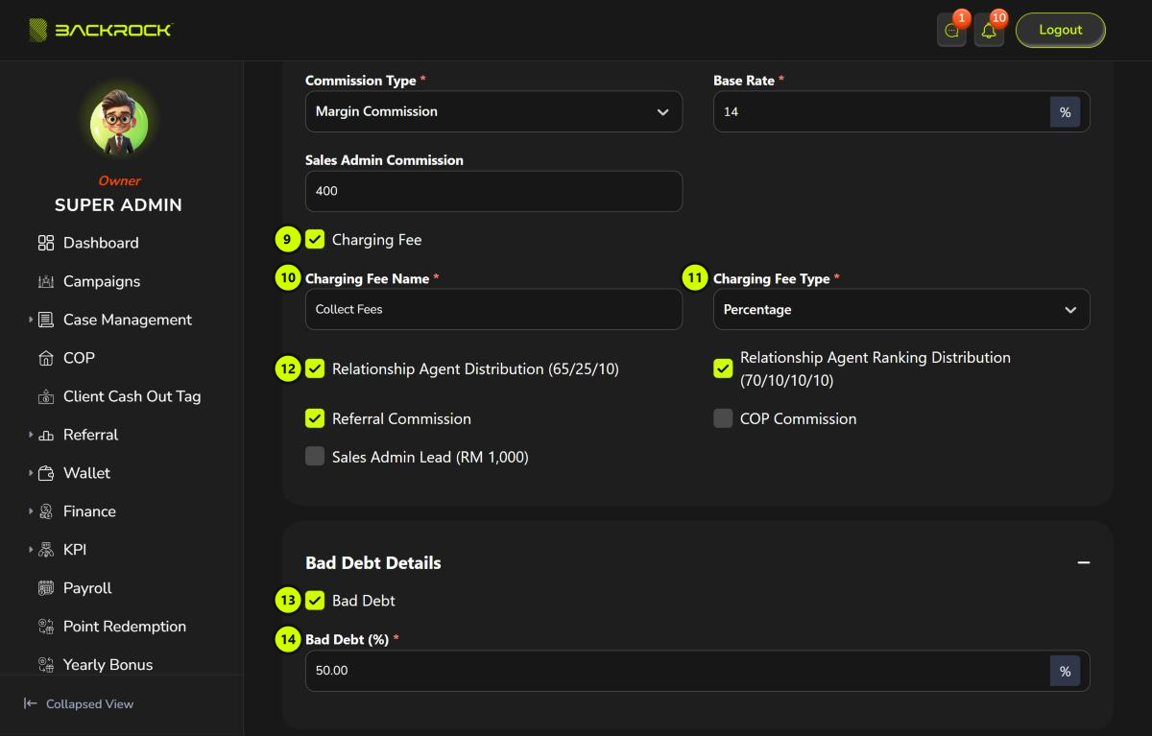The image size is (1152, 736).
Task: Open the super admin profile avatar
Action: [x=119, y=125]
